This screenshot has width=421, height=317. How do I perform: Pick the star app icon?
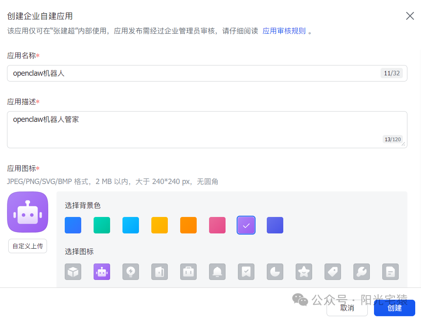[x=304, y=272]
